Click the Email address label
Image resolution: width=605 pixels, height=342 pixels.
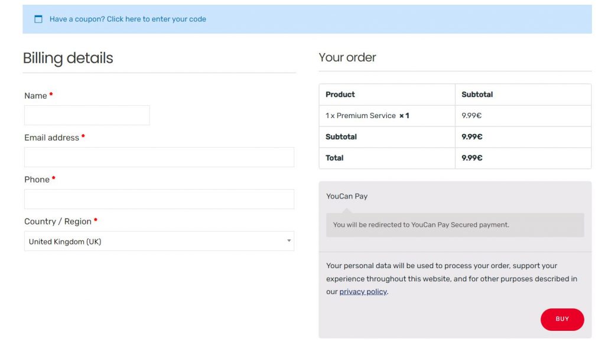click(52, 138)
